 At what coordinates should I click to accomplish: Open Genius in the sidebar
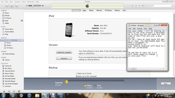tap(7, 60)
